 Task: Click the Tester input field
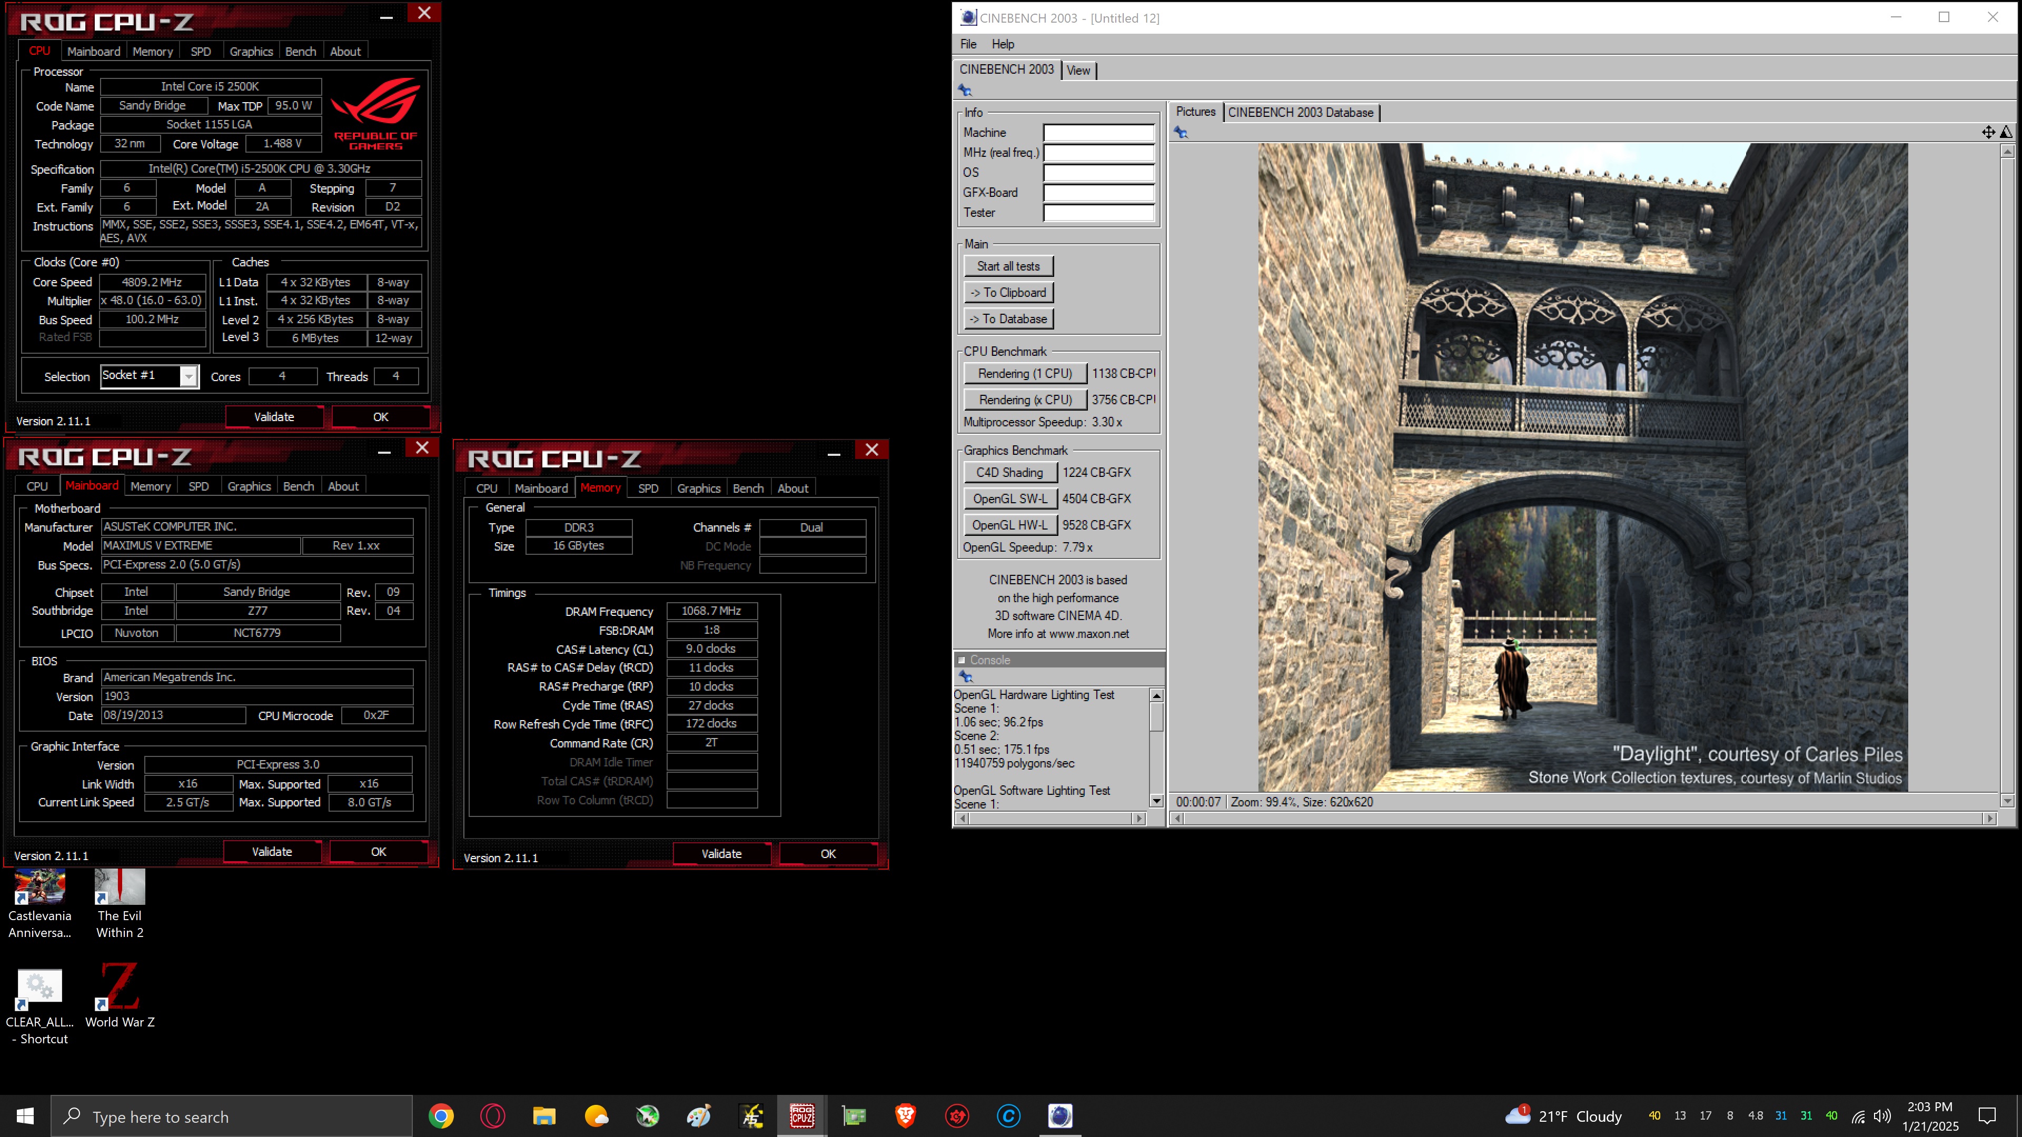(1098, 213)
